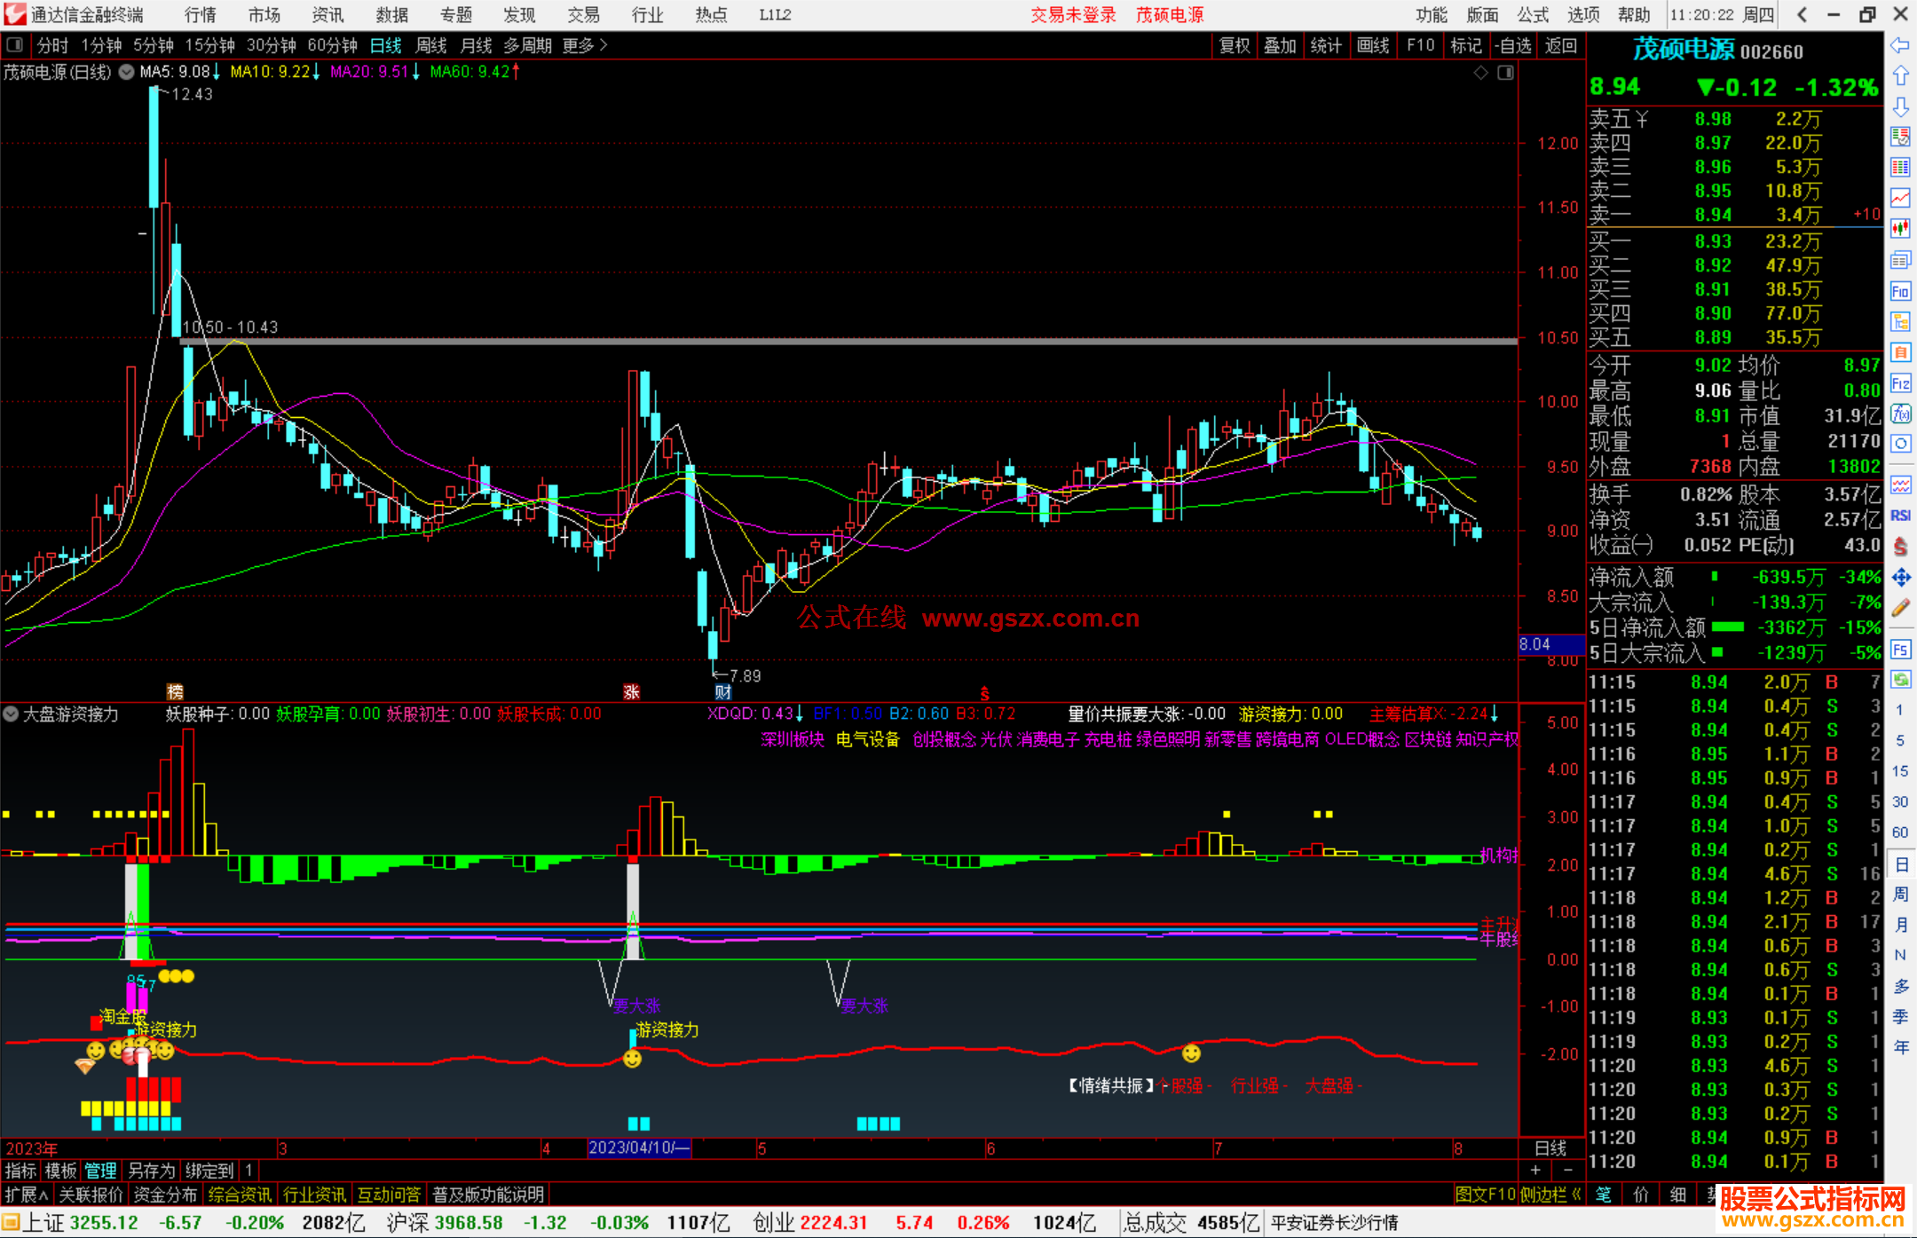Toggle the 叠加 overlay button
The height and width of the screenshot is (1238, 1917).
[x=1280, y=45]
